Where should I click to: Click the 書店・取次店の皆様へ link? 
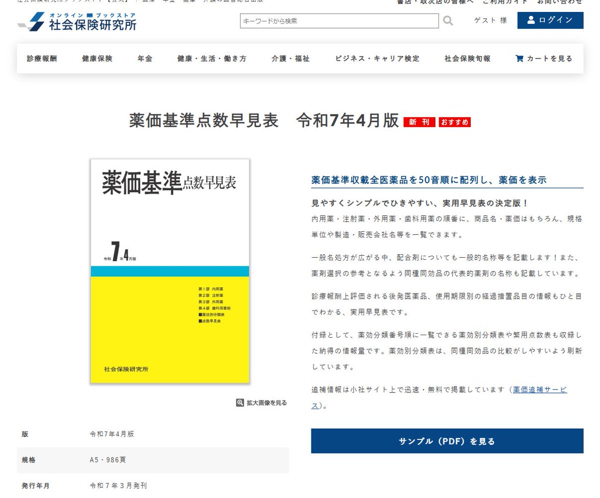tap(435, 2)
